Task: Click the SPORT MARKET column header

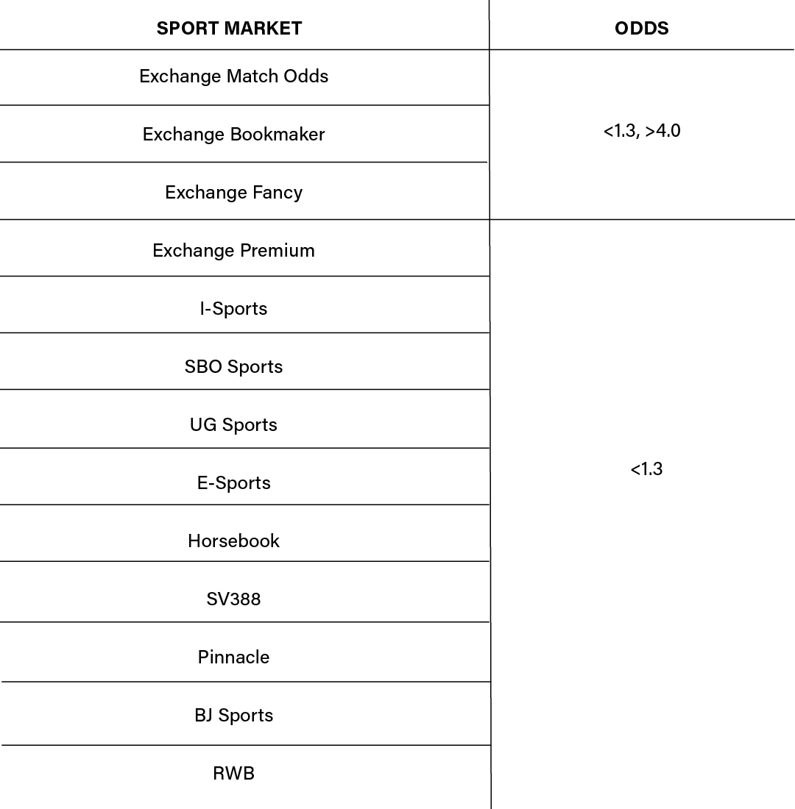Action: point(229,29)
